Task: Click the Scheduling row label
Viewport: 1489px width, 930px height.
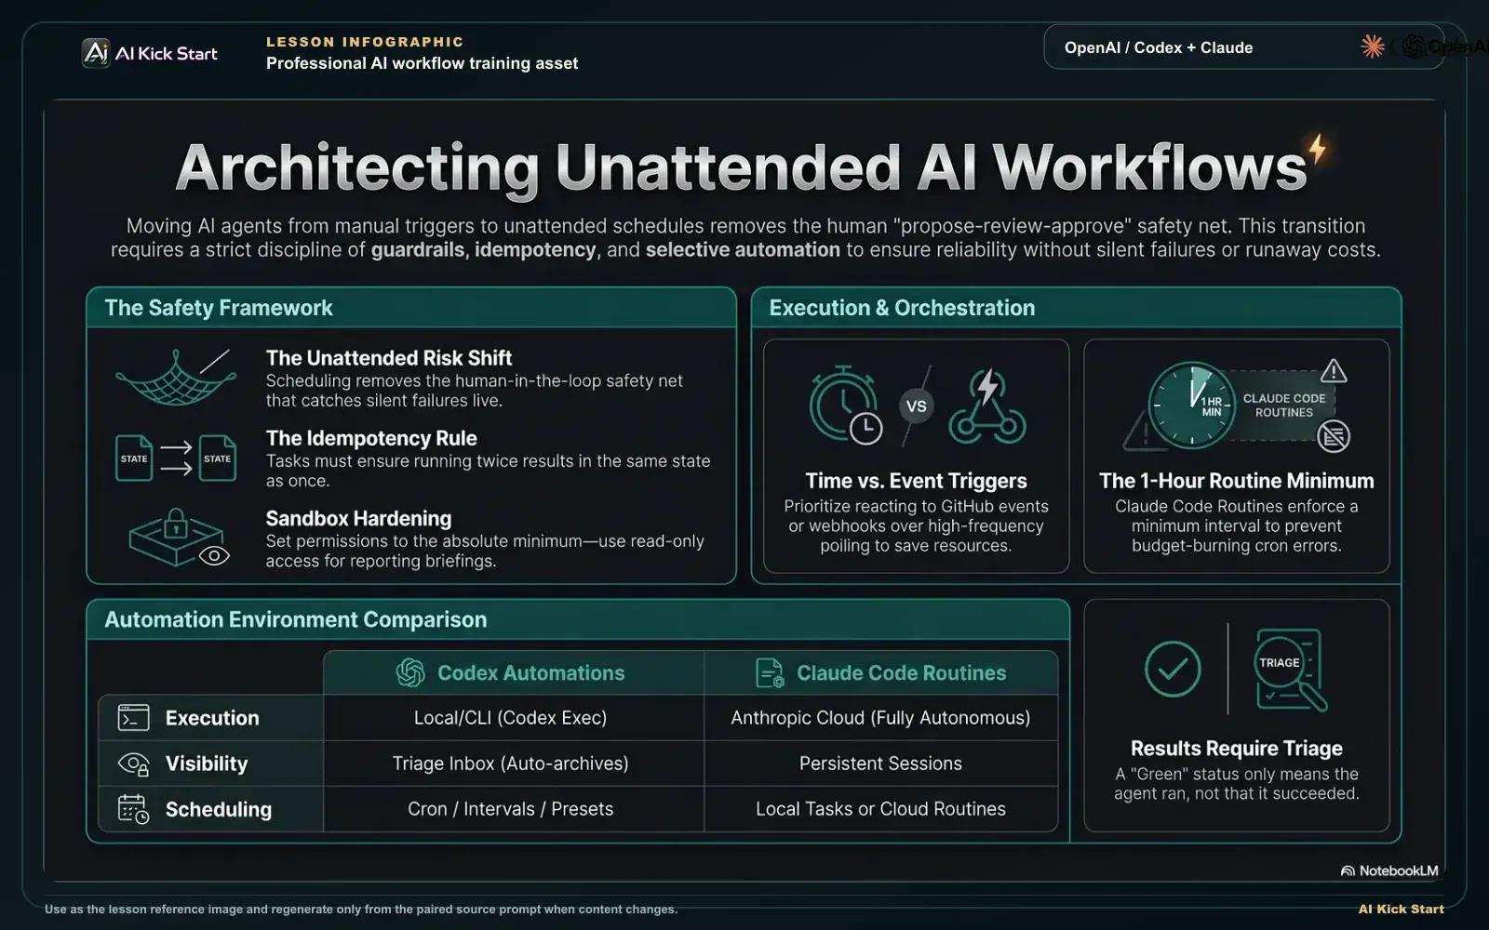Action: [219, 809]
